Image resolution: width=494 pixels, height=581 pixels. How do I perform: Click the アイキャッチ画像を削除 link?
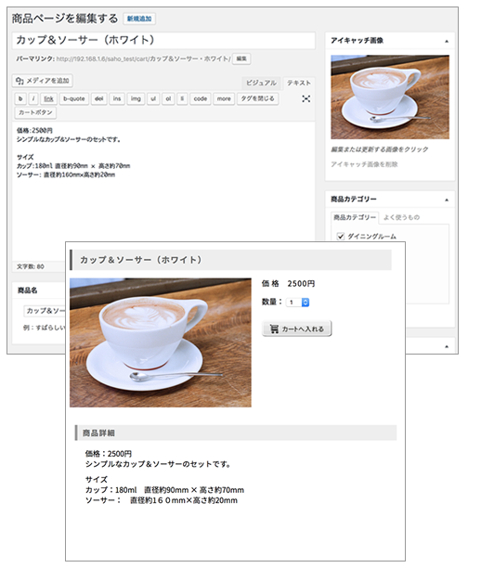click(364, 164)
